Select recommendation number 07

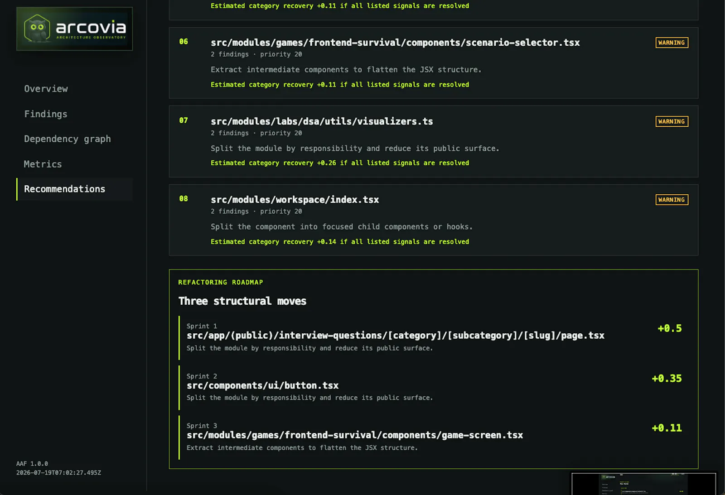(184, 120)
